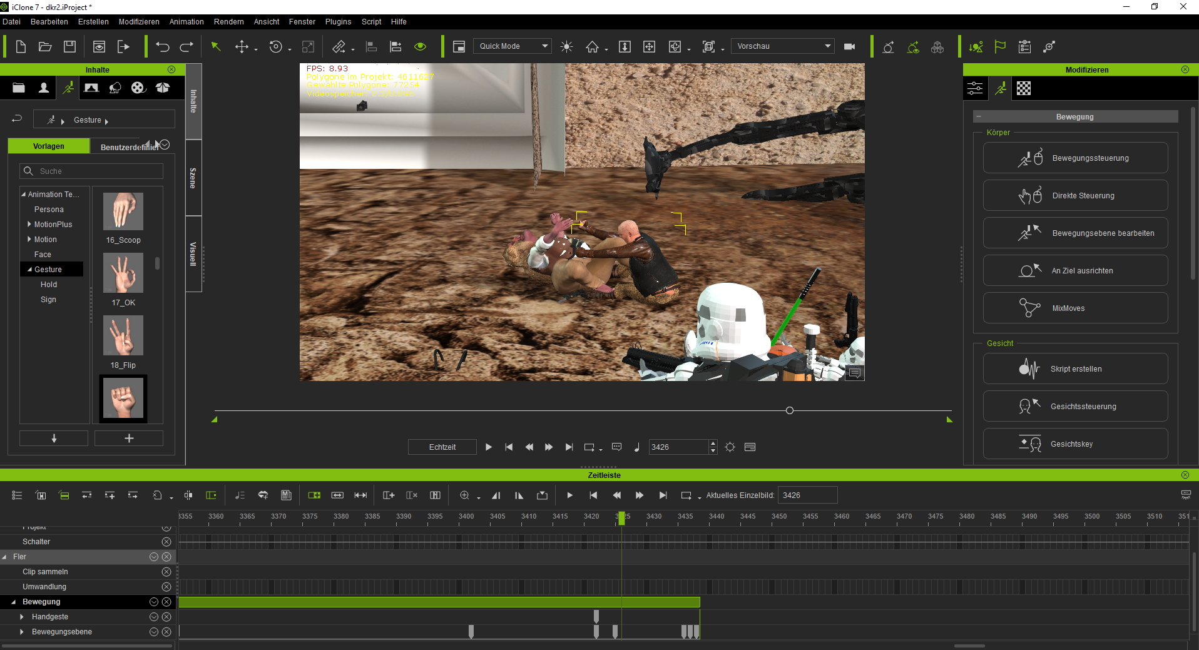
Task: Click the green timeline playhead marker
Action: pyautogui.click(x=621, y=518)
